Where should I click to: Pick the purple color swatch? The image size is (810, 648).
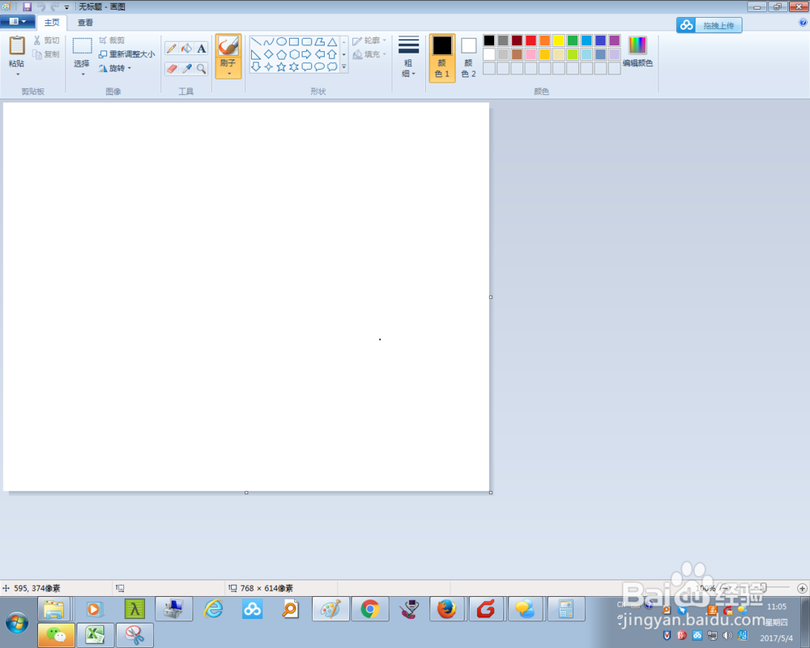pos(615,40)
